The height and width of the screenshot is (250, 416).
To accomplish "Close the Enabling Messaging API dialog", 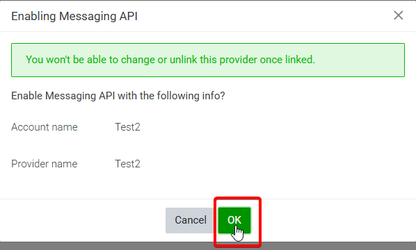I will click(398, 15).
